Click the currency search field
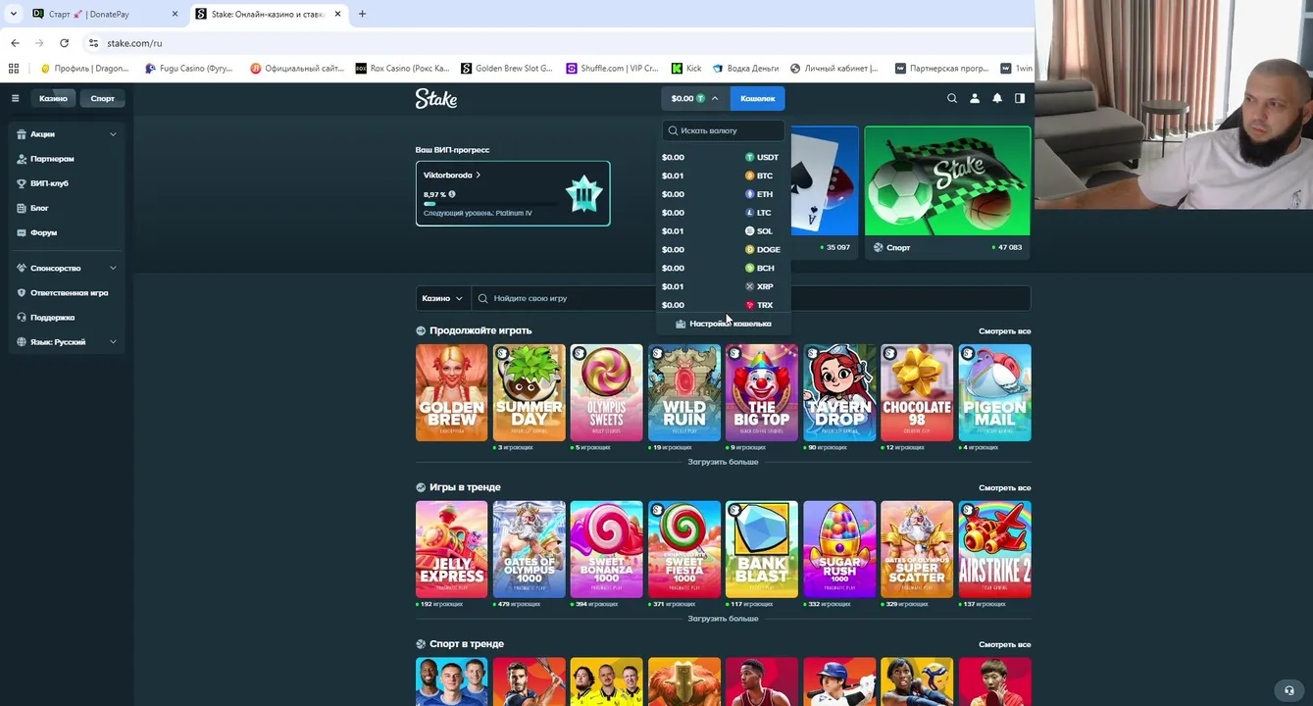The width and height of the screenshot is (1313, 706). click(x=724, y=130)
